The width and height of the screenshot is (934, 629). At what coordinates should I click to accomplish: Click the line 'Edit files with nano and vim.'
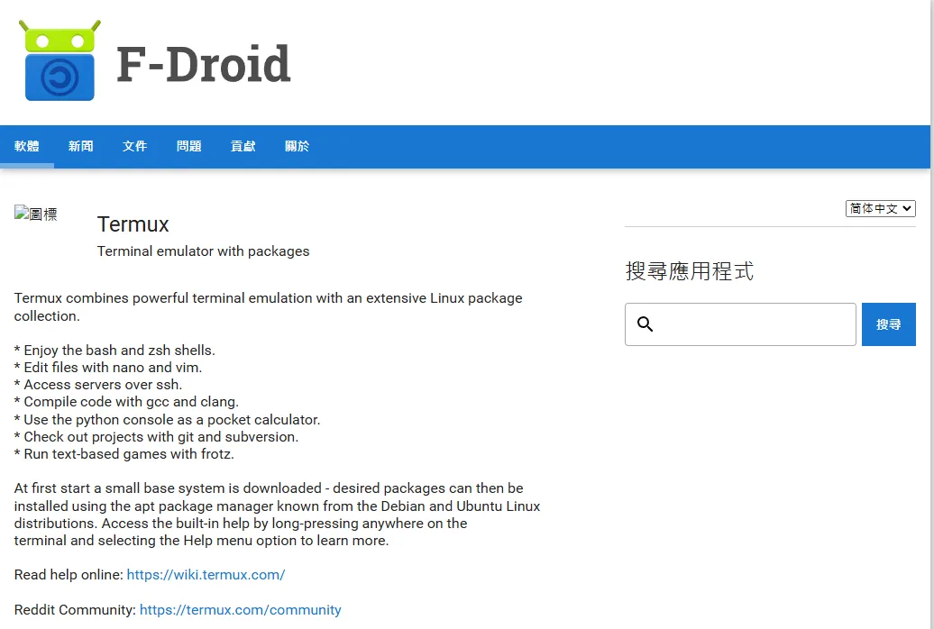tap(108, 368)
